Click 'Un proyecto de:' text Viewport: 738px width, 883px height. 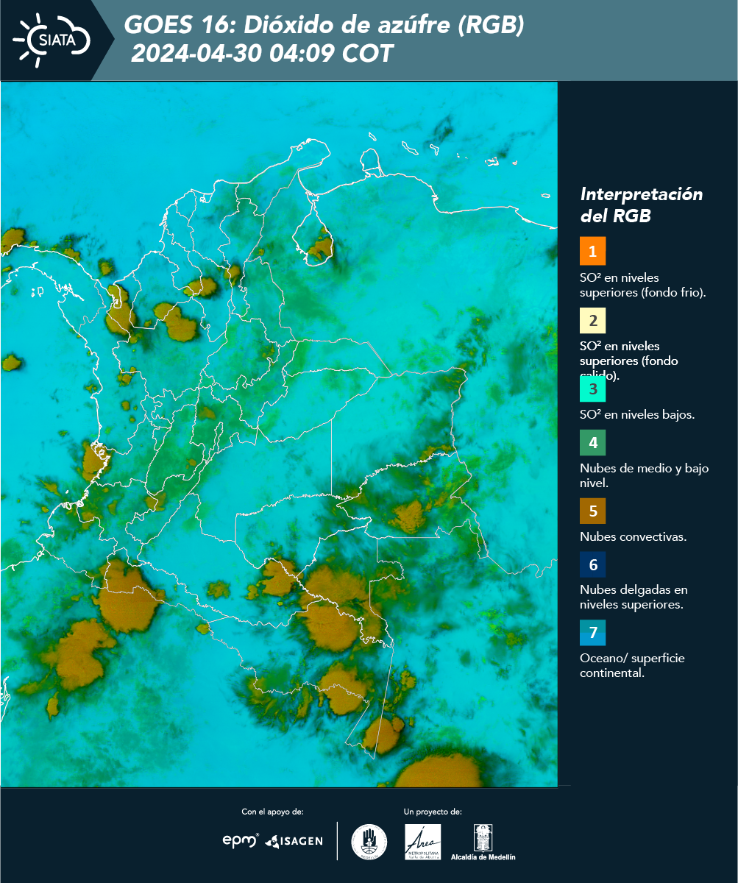433,812
